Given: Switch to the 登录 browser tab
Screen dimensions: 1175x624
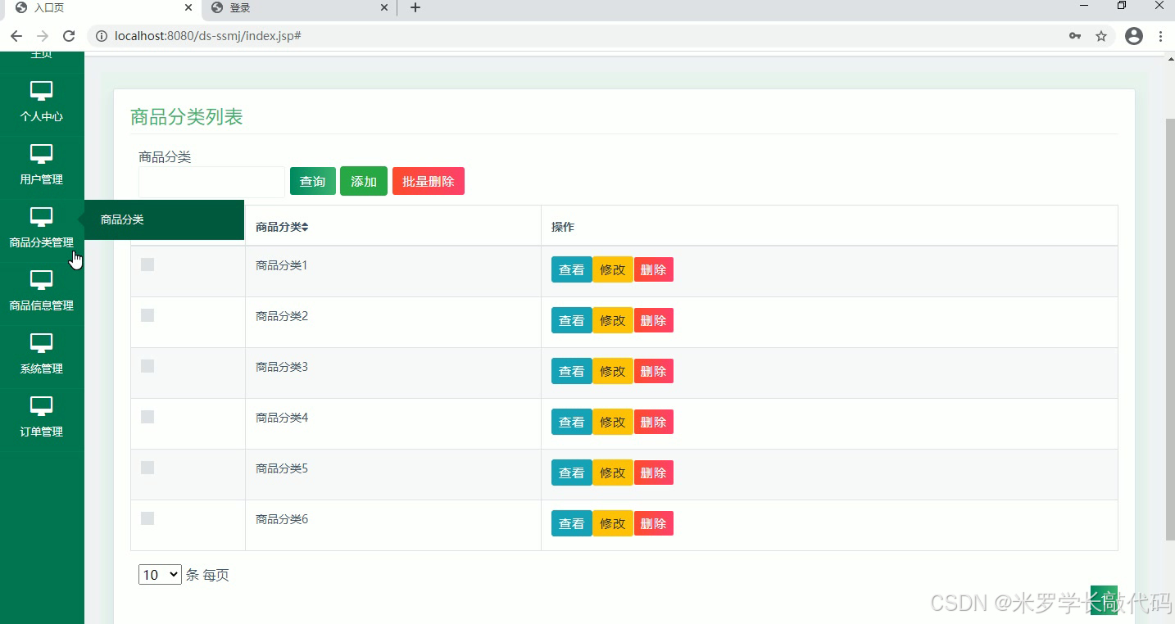Looking at the screenshot, I should pyautogui.click(x=298, y=7).
